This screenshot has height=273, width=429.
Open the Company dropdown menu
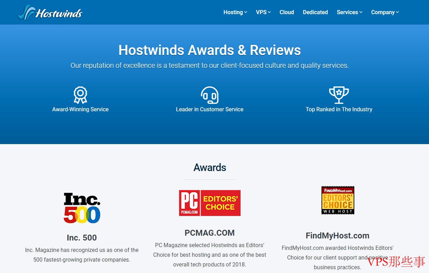385,12
